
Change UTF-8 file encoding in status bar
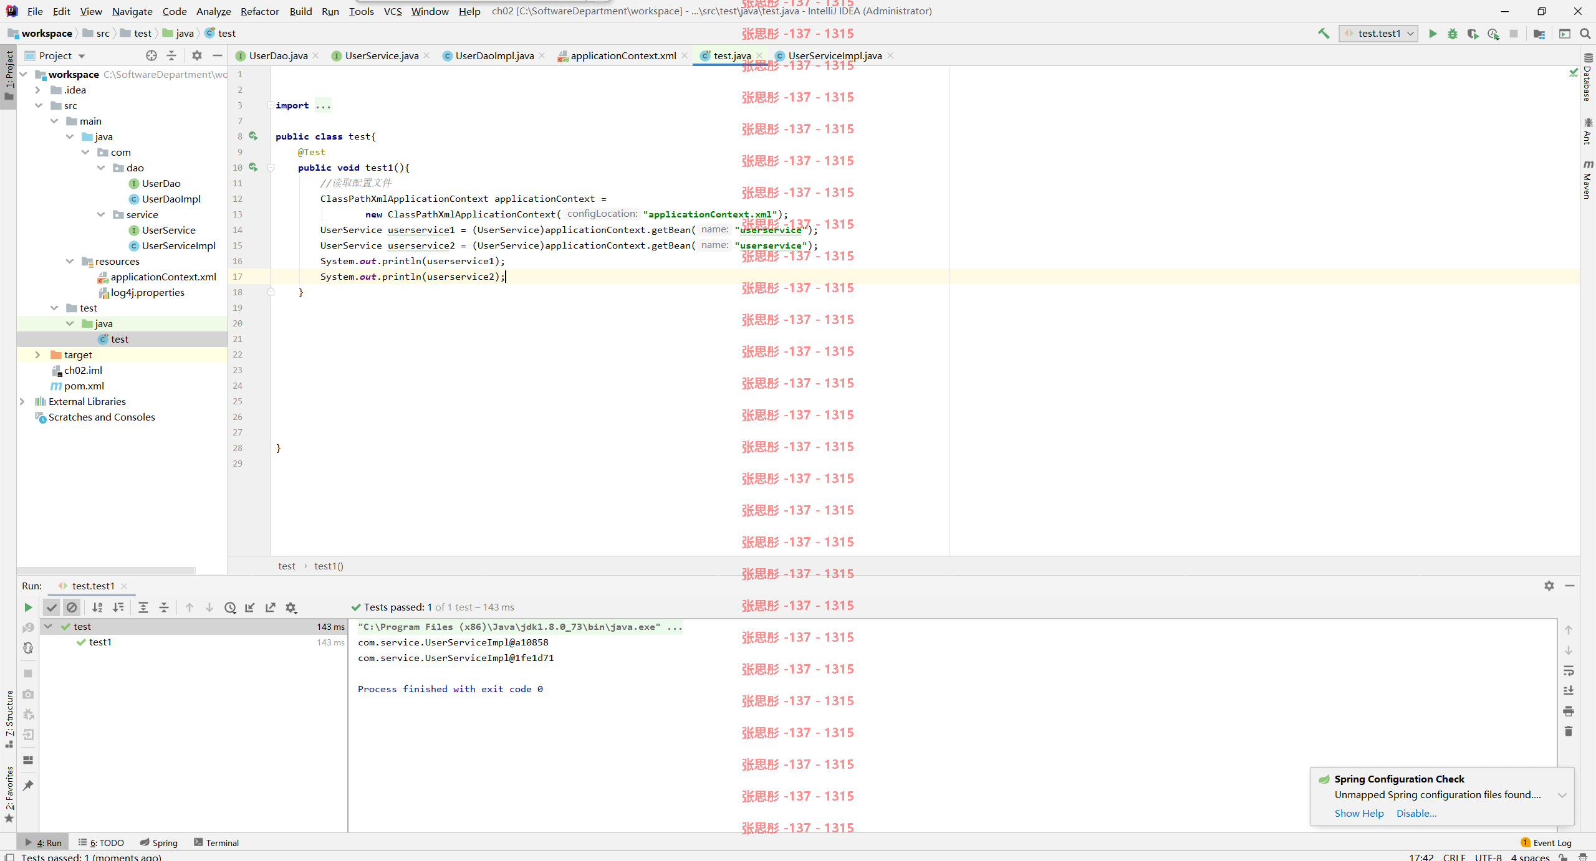1488,857
